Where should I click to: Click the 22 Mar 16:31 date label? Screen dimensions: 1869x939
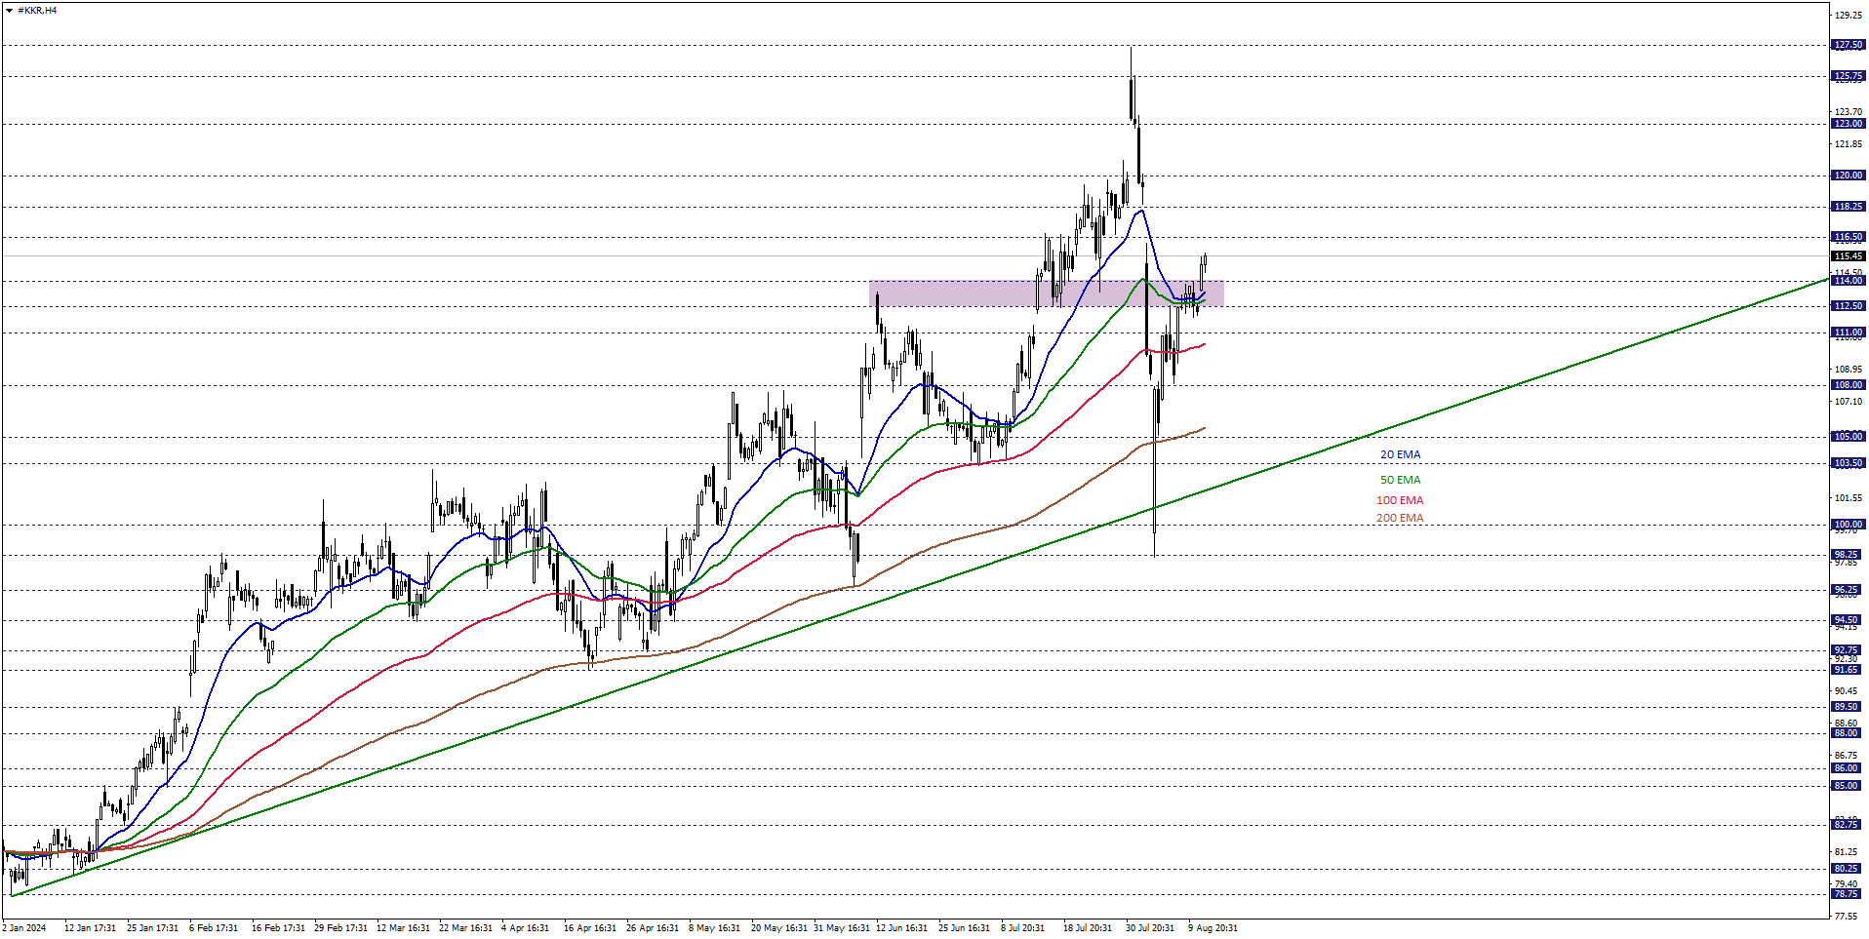click(x=465, y=928)
